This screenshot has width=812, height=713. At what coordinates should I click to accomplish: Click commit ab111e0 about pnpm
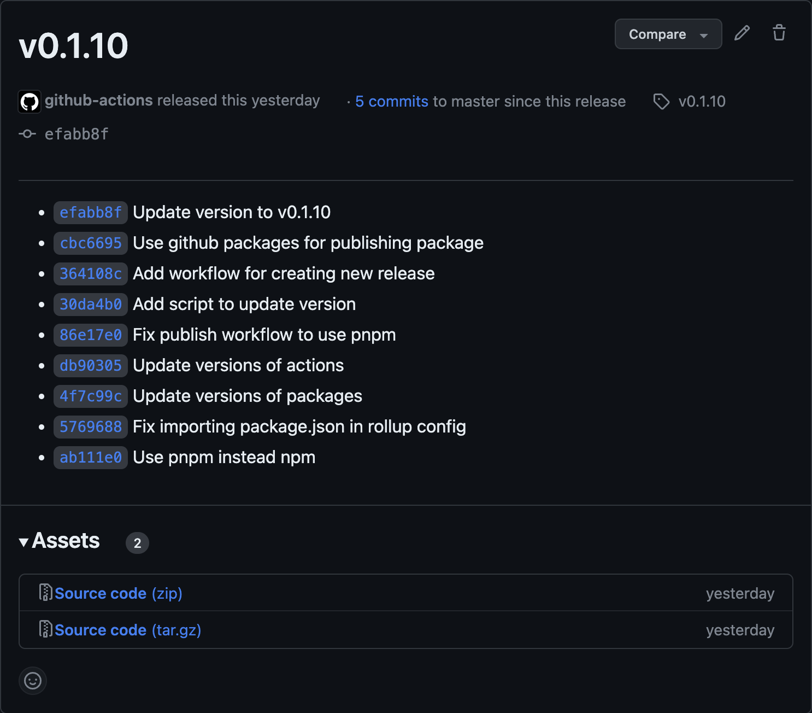click(90, 457)
